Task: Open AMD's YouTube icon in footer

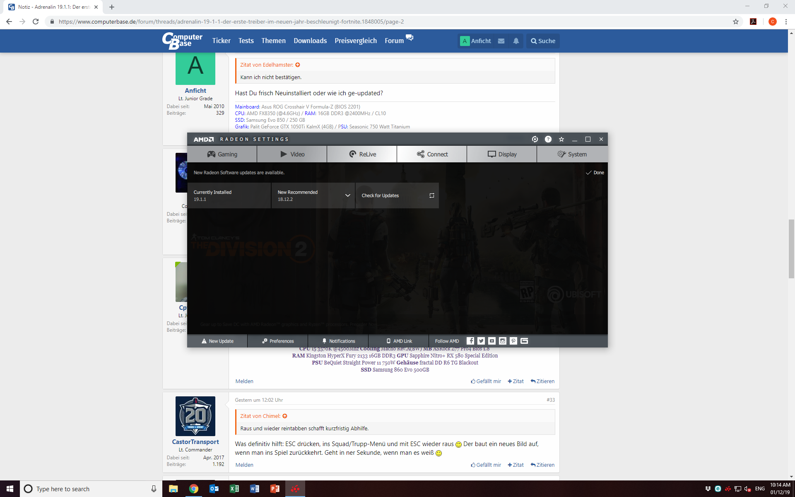Action: [492, 341]
